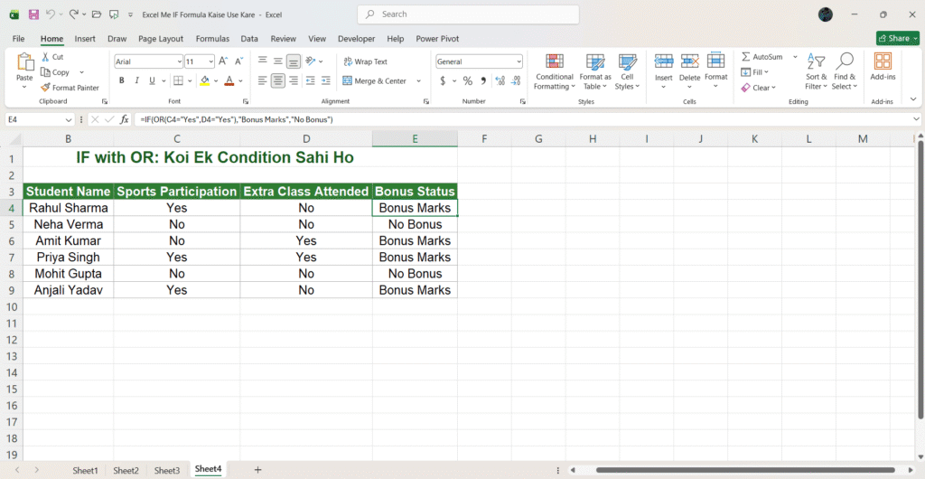This screenshot has height=479, width=925.
Task: Decrease font size with smaller A icon
Action: (238, 61)
